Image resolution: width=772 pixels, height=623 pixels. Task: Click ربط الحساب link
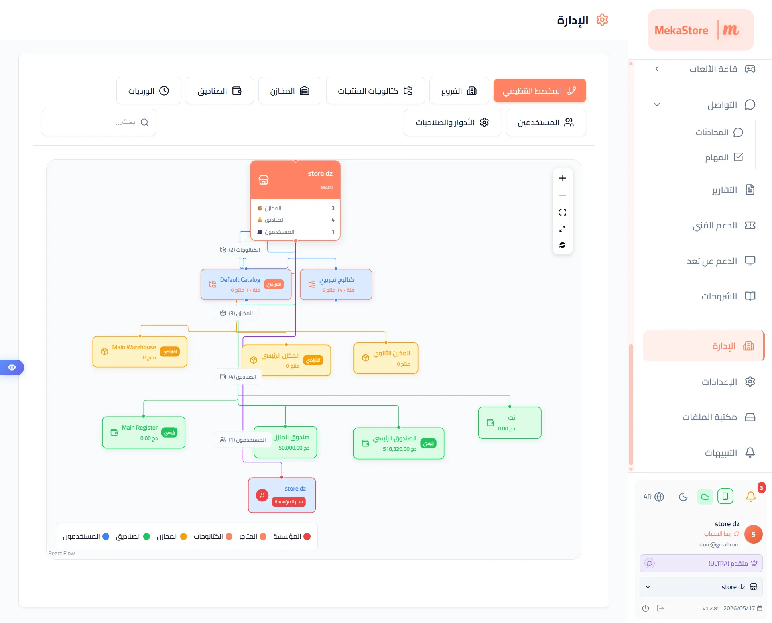coord(721,534)
